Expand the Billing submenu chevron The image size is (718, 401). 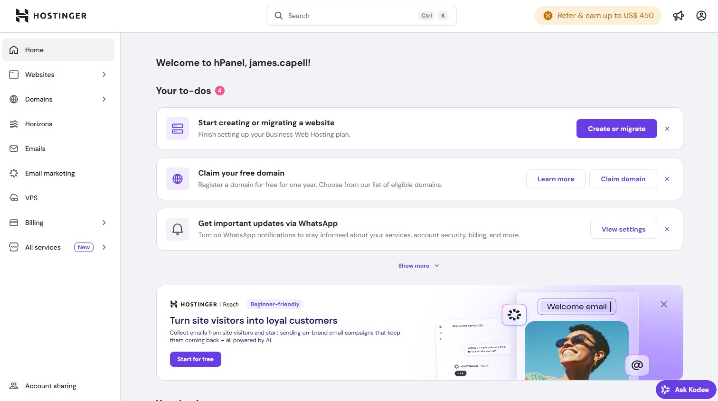(104, 223)
